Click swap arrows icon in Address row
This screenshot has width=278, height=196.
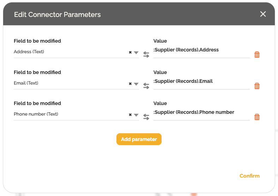point(146,55)
